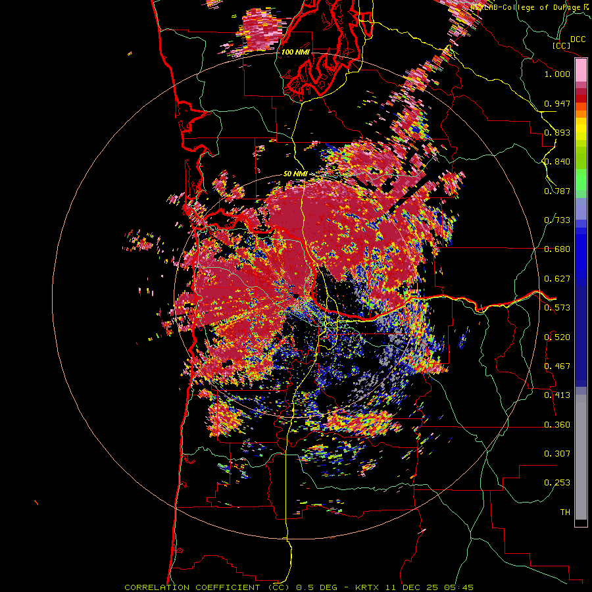The height and width of the screenshot is (592, 592).
Task: Click the 100 NMI range ring label
Action: pos(295,52)
